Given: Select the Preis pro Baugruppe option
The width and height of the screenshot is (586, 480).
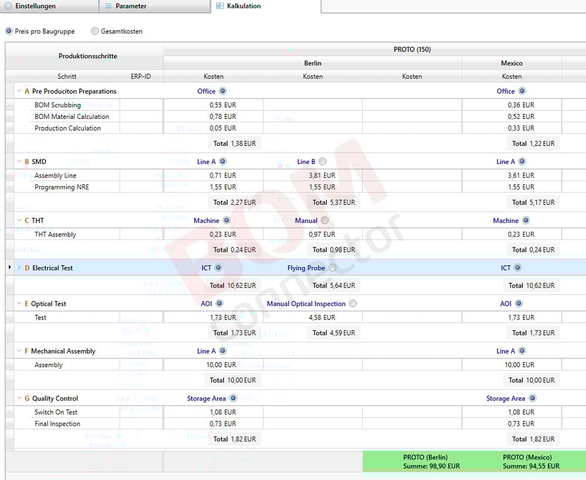Looking at the screenshot, I should [9, 31].
